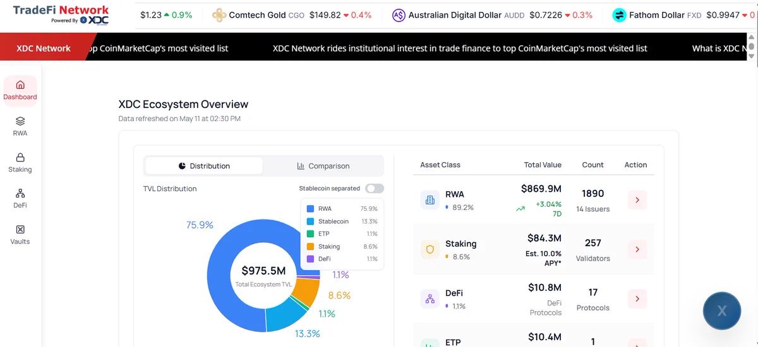
Task: Open the institutional interest news headline
Action: click(x=460, y=49)
